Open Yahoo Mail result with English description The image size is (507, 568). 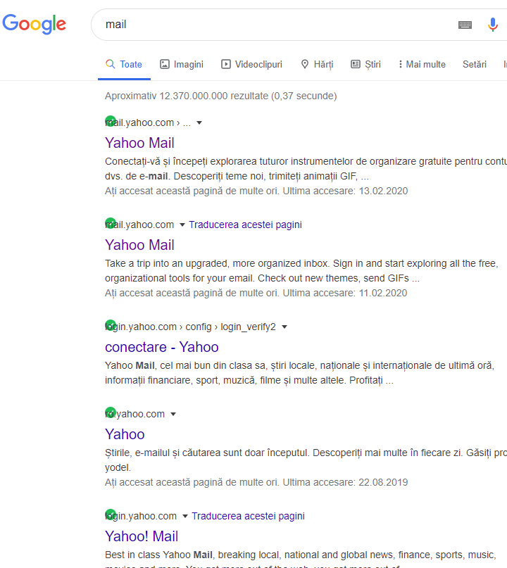coord(139,245)
